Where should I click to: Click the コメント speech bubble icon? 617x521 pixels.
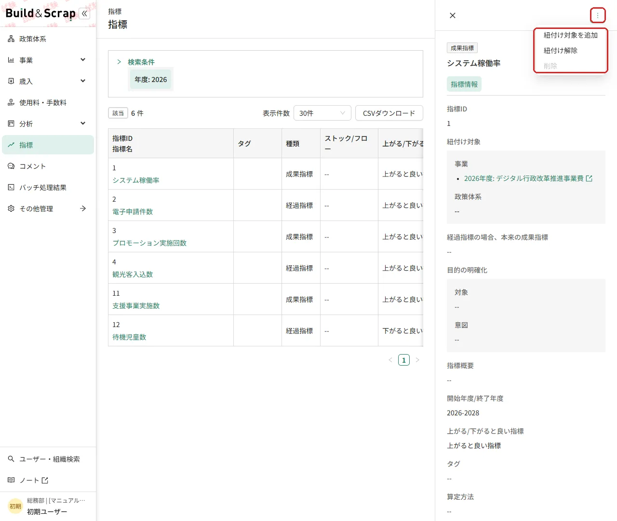coord(11,166)
